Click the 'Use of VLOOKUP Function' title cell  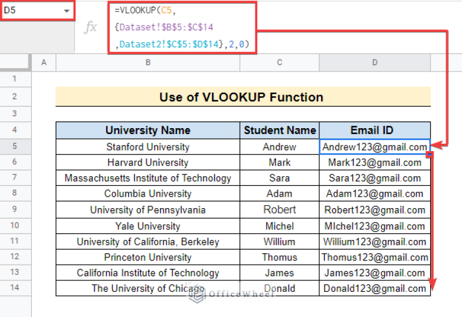point(243,97)
